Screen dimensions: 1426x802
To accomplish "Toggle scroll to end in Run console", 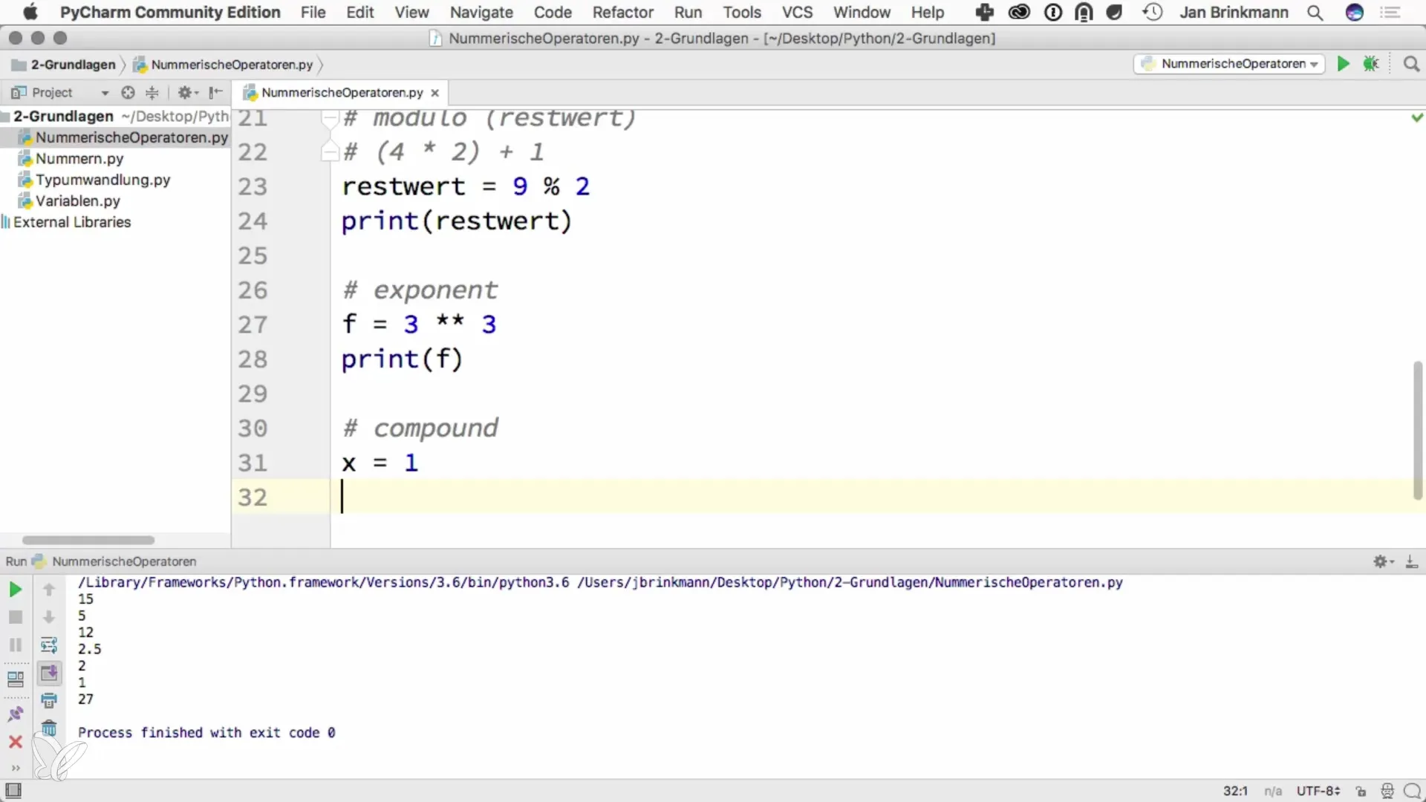I will pyautogui.click(x=49, y=673).
